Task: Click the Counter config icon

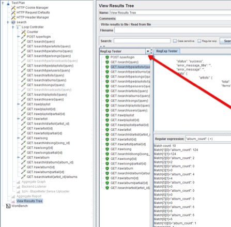Action: point(24,32)
